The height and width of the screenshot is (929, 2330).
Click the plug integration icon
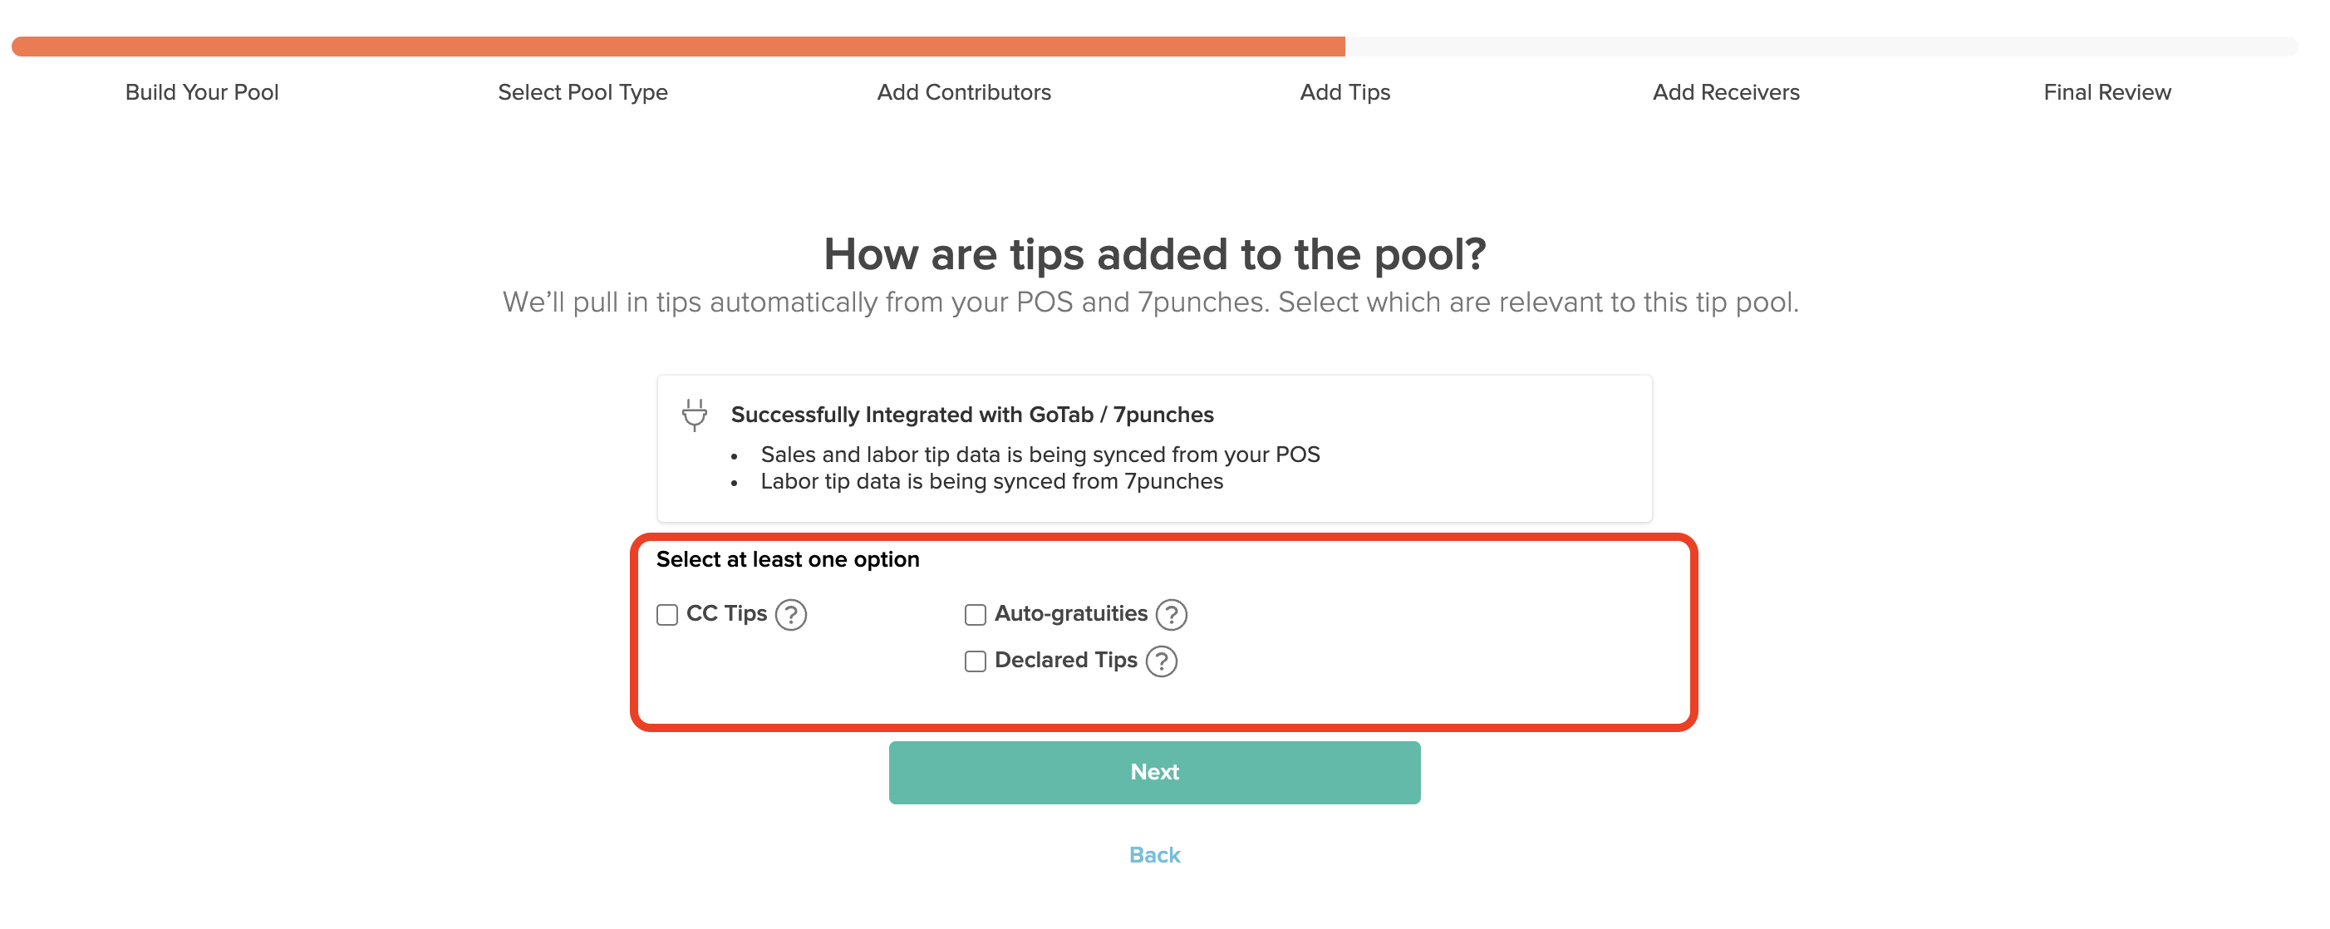(x=694, y=415)
